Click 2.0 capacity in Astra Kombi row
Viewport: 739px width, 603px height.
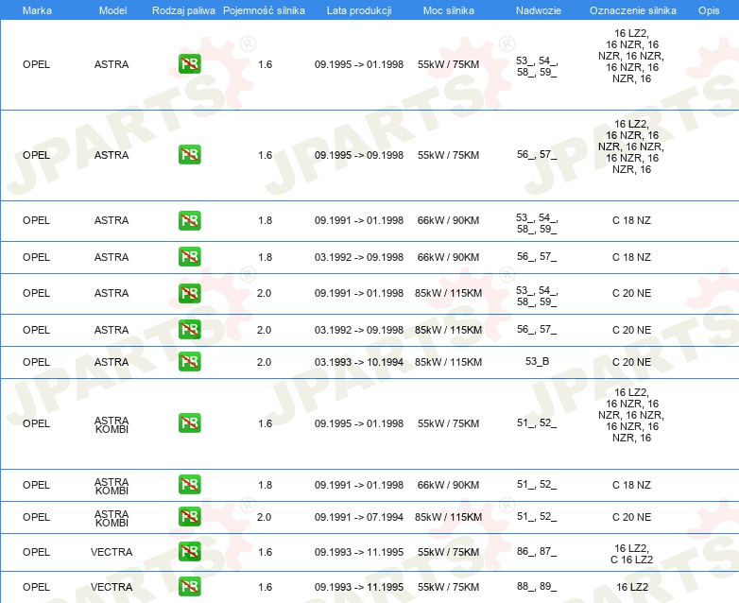tap(264, 517)
